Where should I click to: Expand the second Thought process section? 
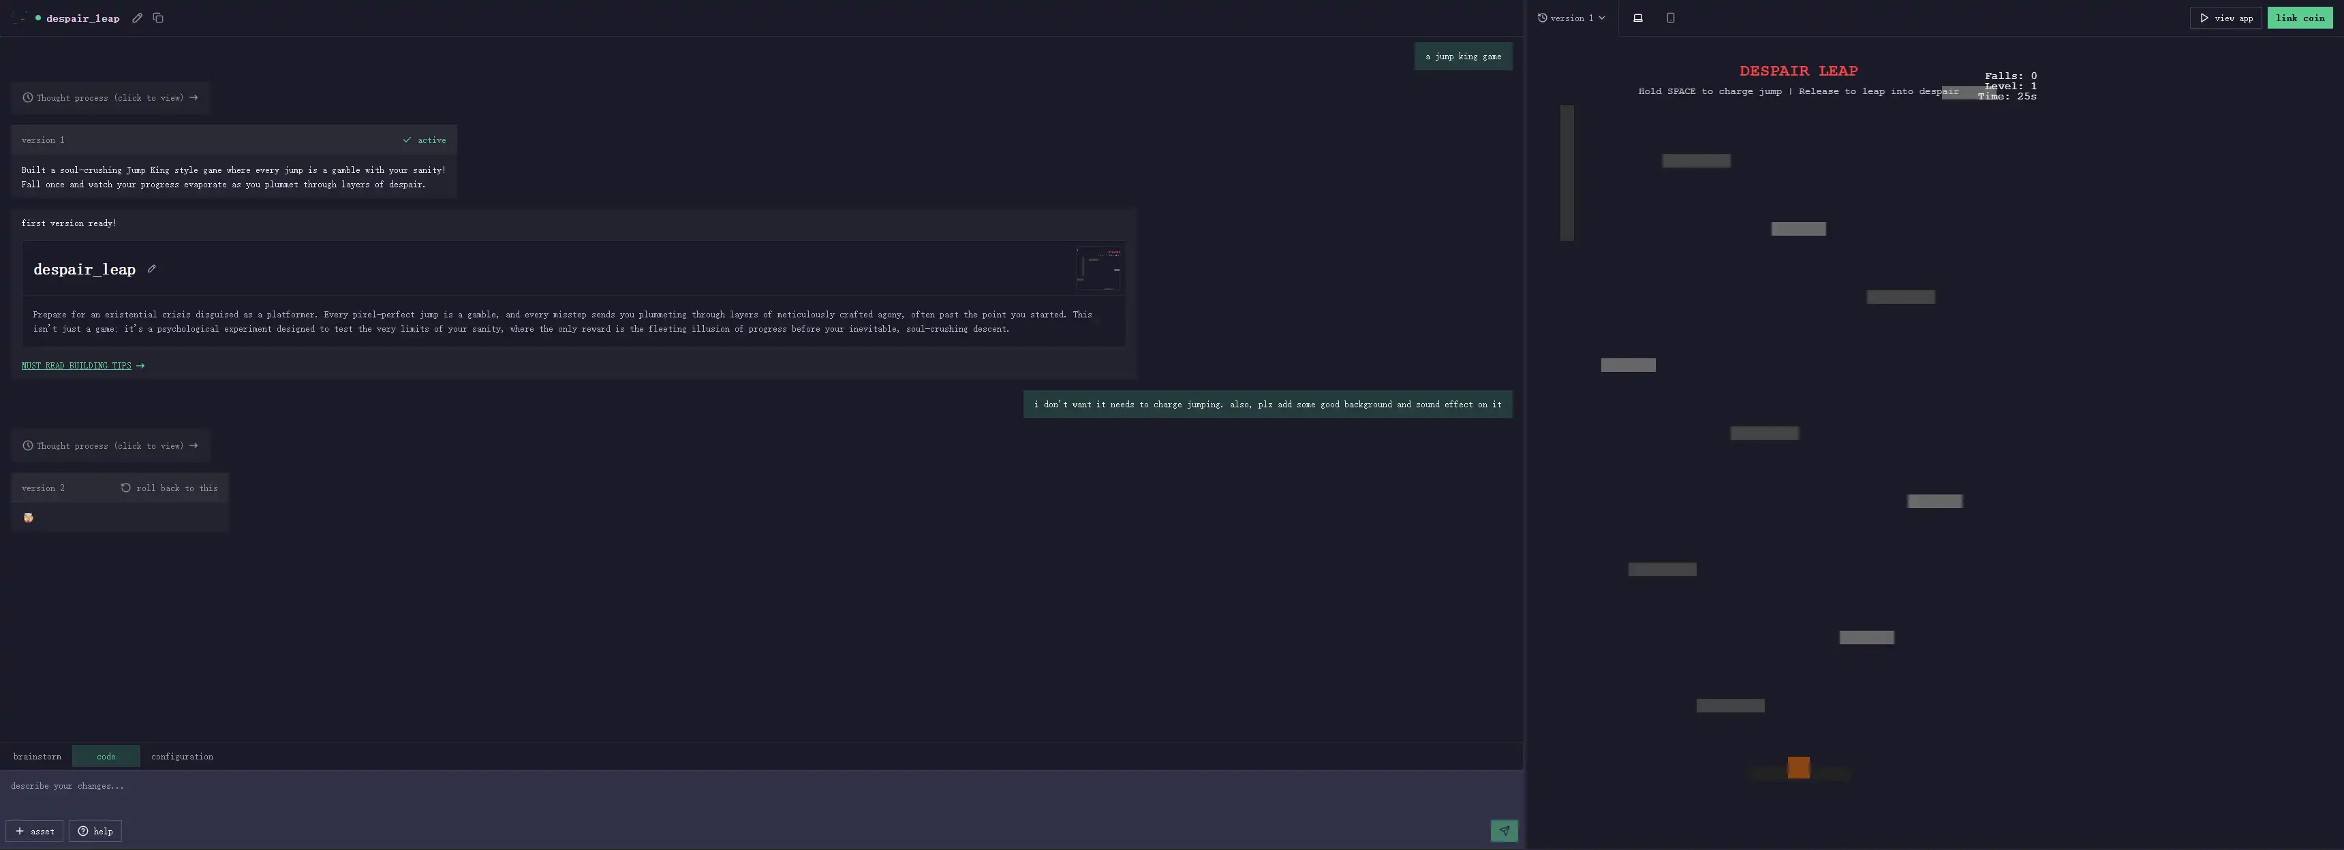point(110,446)
